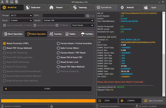Switch to the Qualcomm tab
166x108 pixels.
coord(36,7)
